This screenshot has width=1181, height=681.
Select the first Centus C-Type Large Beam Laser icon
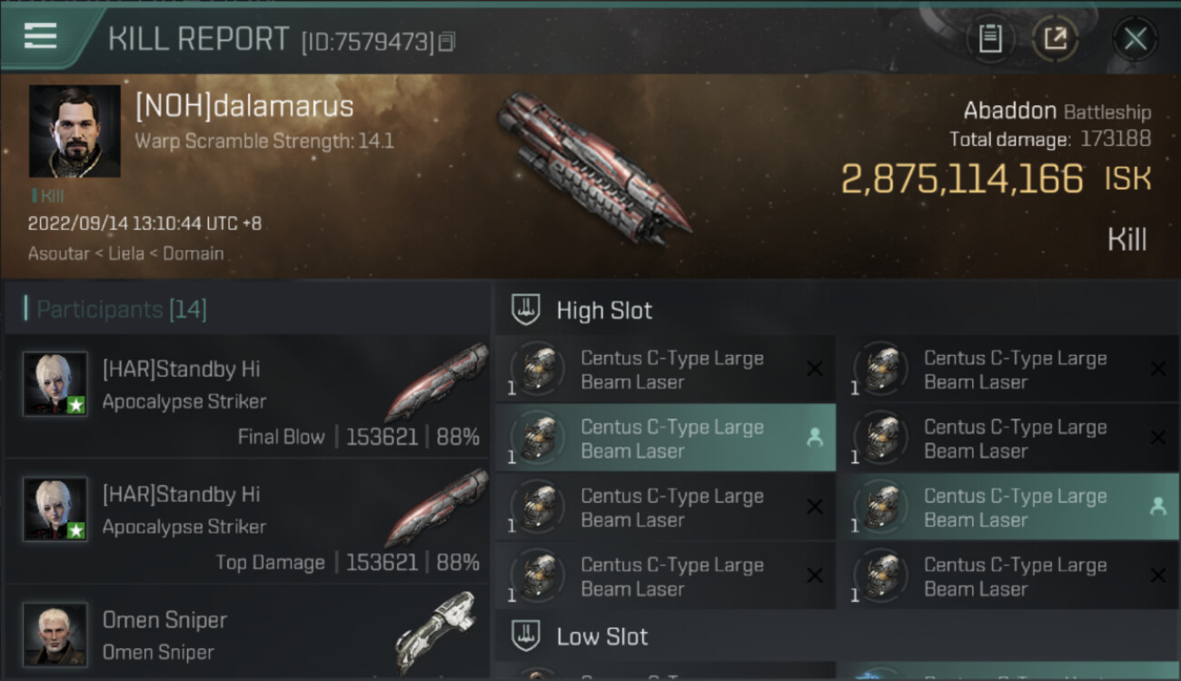pyautogui.click(x=538, y=370)
